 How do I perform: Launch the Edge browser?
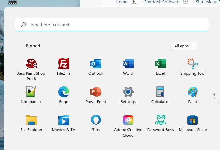pyautogui.click(x=64, y=95)
